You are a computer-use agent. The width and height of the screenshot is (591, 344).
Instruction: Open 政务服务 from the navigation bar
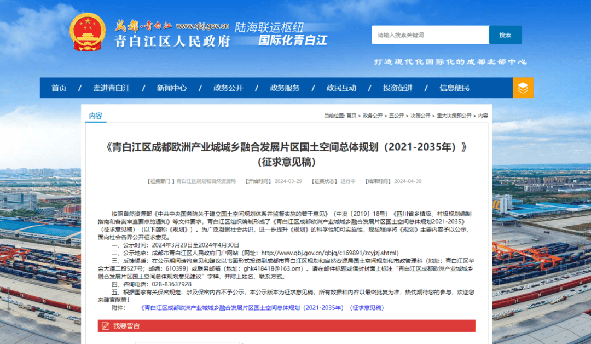285,88
